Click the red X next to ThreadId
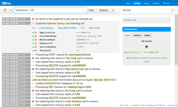This screenshot has width=178, height=107. (36, 51)
